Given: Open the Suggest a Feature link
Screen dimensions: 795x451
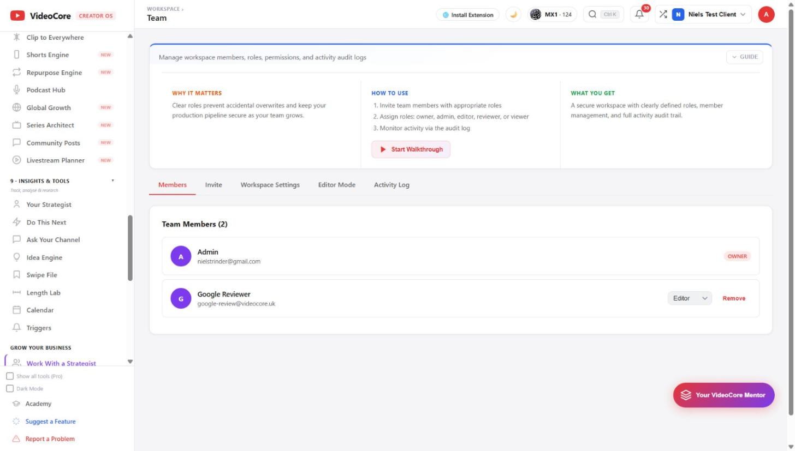Looking at the screenshot, I should click(50, 422).
